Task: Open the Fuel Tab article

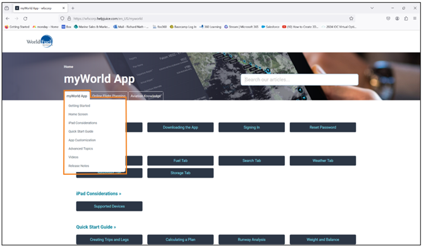Action: click(180, 161)
